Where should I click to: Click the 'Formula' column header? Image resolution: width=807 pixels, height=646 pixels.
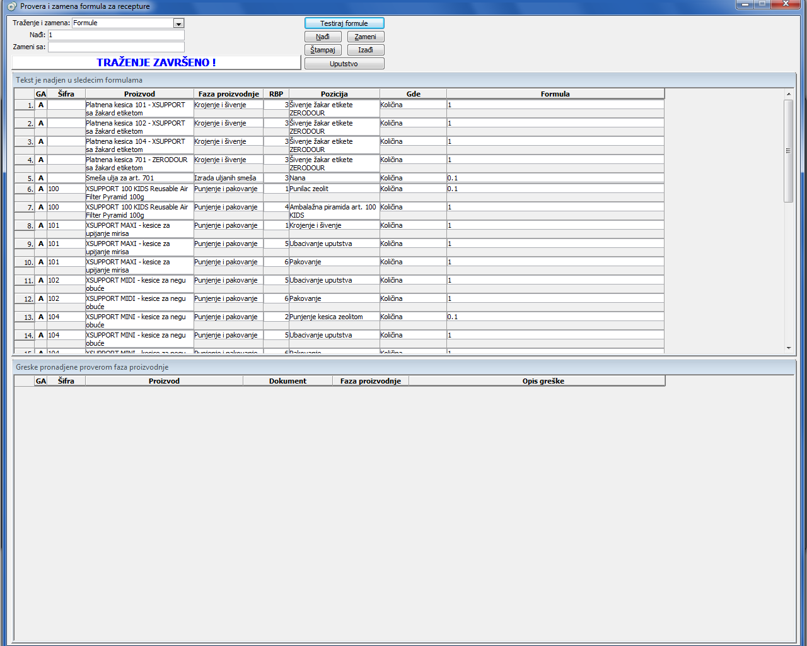[x=555, y=94]
